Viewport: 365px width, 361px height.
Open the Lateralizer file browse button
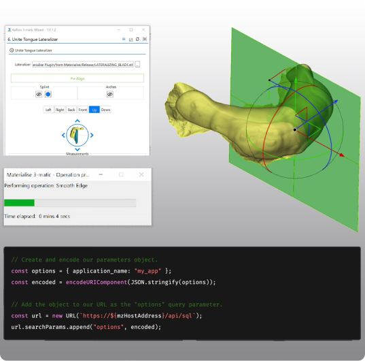click(x=137, y=64)
